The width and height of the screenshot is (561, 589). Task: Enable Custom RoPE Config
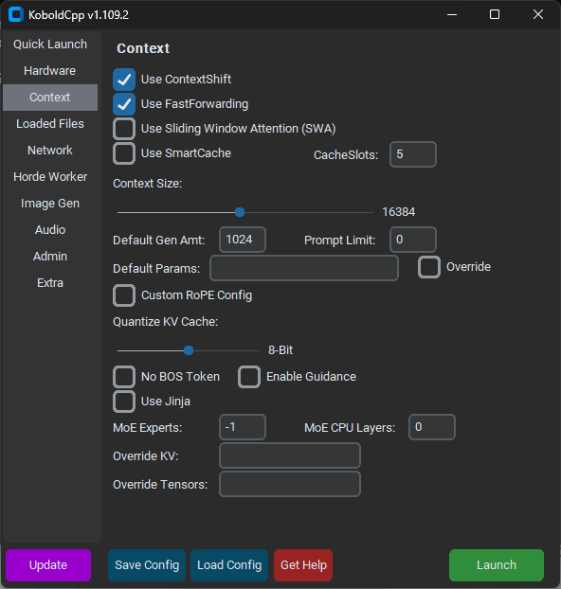[124, 295]
